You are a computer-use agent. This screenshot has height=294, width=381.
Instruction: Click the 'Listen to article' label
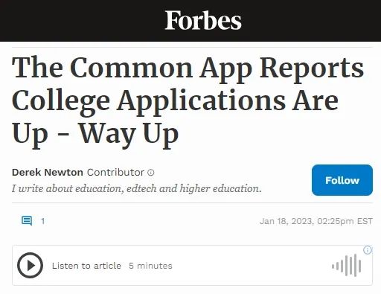tap(86, 266)
